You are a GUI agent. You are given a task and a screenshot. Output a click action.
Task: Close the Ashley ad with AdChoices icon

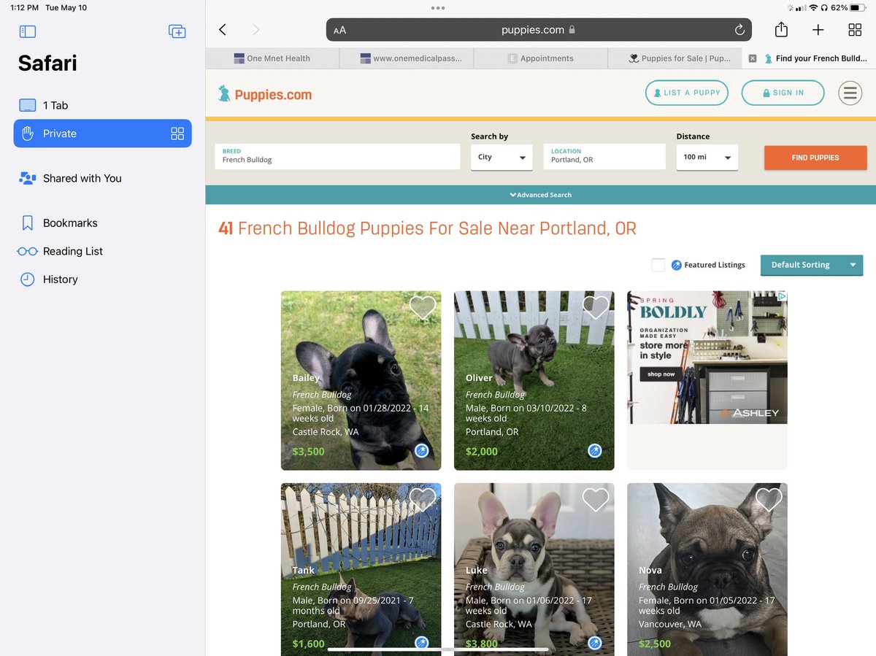point(781,296)
